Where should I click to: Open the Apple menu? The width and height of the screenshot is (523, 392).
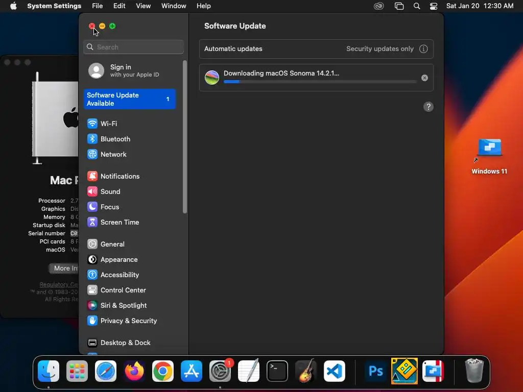tap(13, 6)
